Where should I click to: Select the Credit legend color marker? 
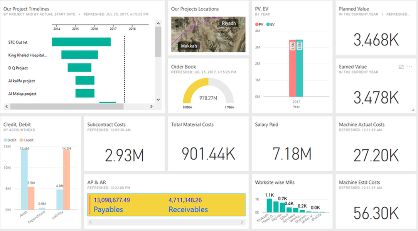click(x=21, y=140)
